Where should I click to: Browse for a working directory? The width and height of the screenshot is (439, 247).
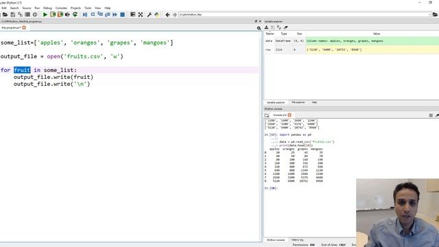[435, 14]
